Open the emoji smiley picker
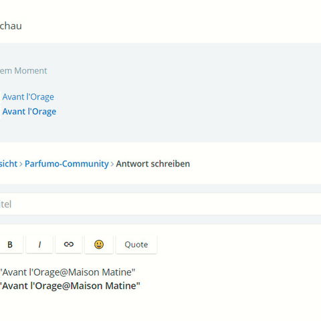 click(99, 245)
